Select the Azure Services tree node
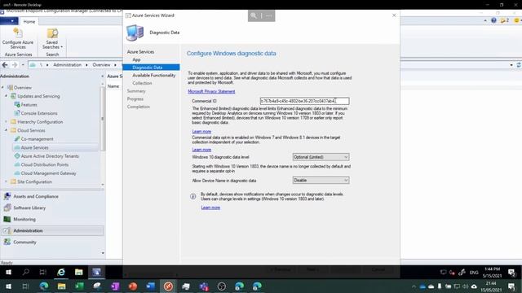 point(34,147)
